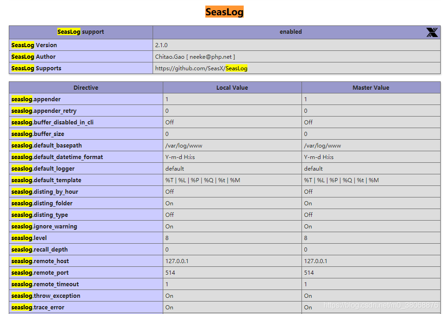This screenshot has height=314, width=443.
Task: Select the Local Value column header
Action: (232, 88)
